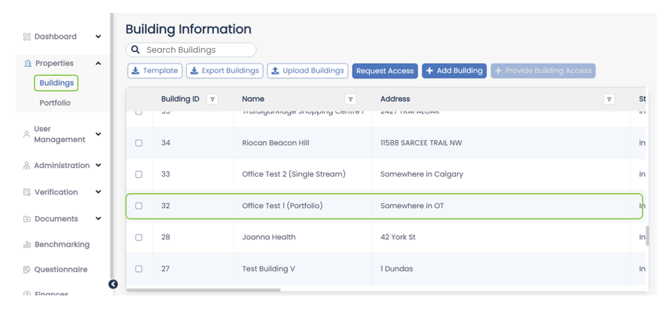Click the Verification icon in sidebar

click(x=27, y=192)
